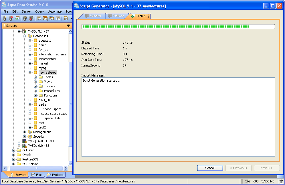The width and height of the screenshot is (285, 185).
Task: Click the Oracle folder icon
Action: 19,155
